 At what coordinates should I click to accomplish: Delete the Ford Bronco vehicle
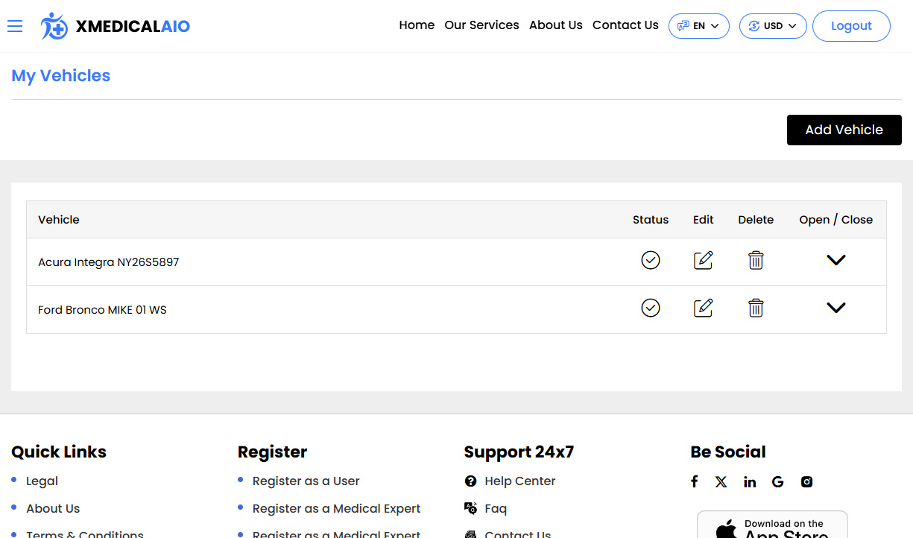756,308
